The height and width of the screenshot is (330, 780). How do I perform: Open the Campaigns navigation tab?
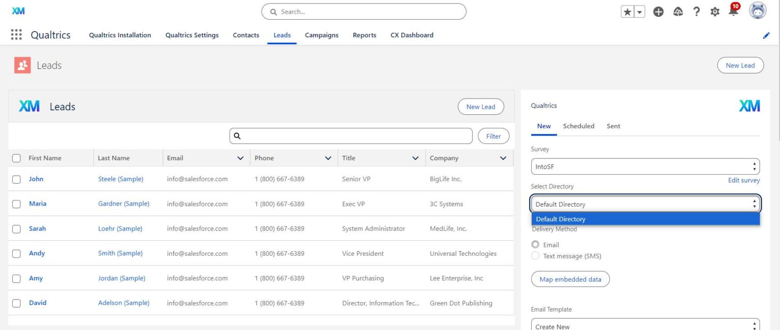coord(321,35)
